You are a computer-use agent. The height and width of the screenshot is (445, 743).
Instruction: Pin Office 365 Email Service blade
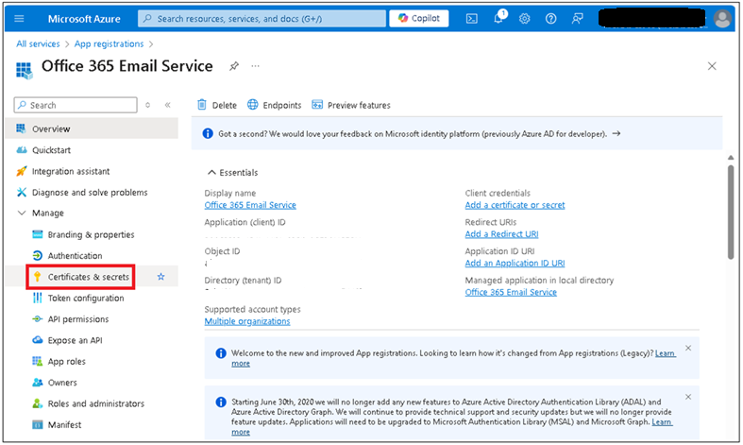coord(234,66)
